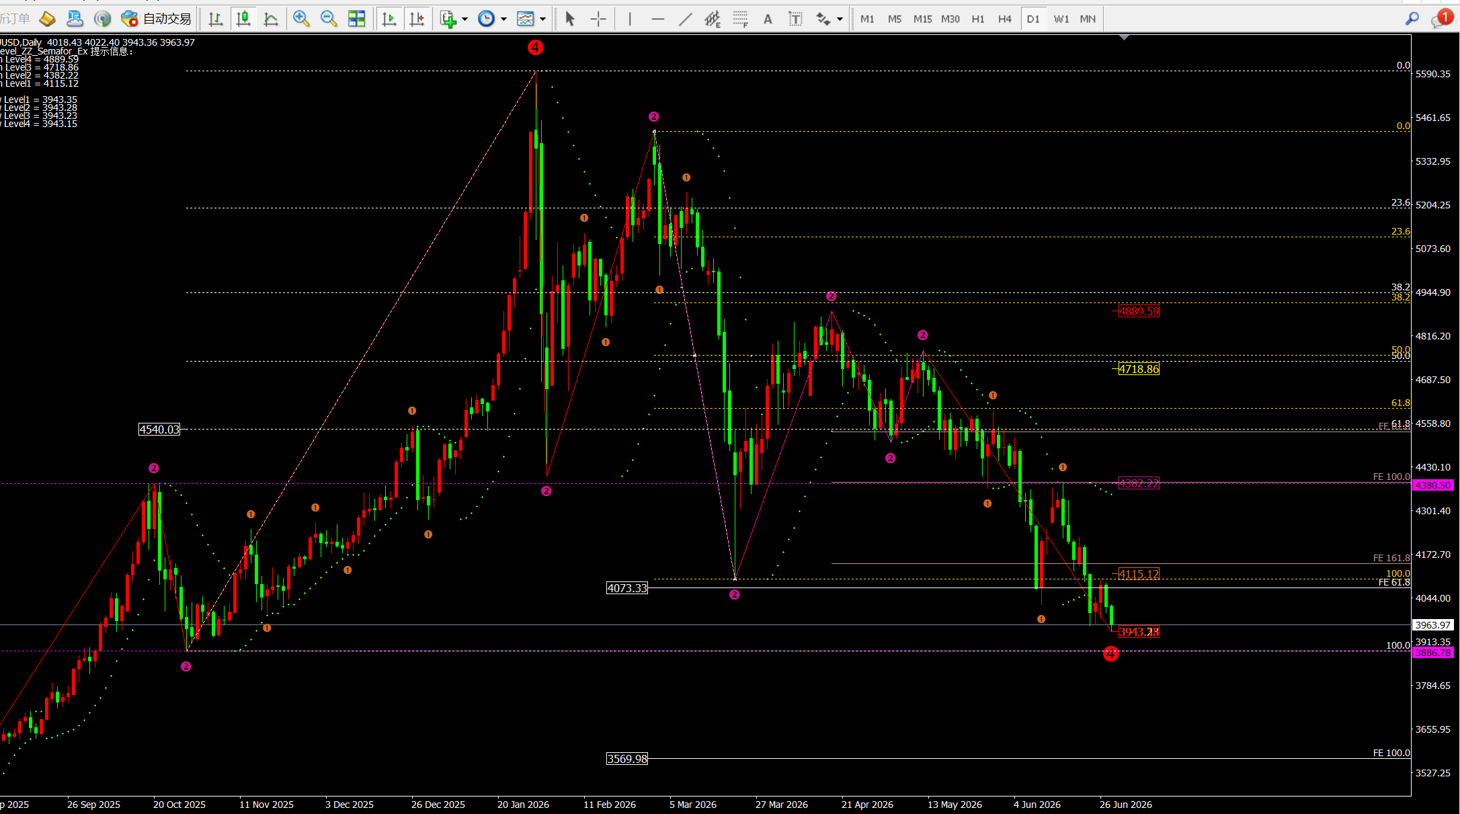This screenshot has height=814, width=1460.
Task: Select the D1 daily timeframe
Action: tap(1033, 19)
